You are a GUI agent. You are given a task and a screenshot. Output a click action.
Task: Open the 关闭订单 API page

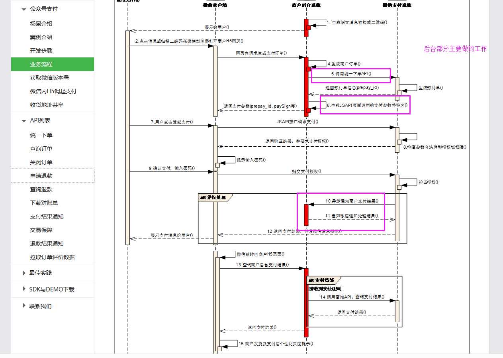[41, 162]
